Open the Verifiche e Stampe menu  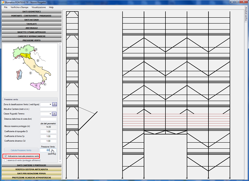tap(20, 7)
